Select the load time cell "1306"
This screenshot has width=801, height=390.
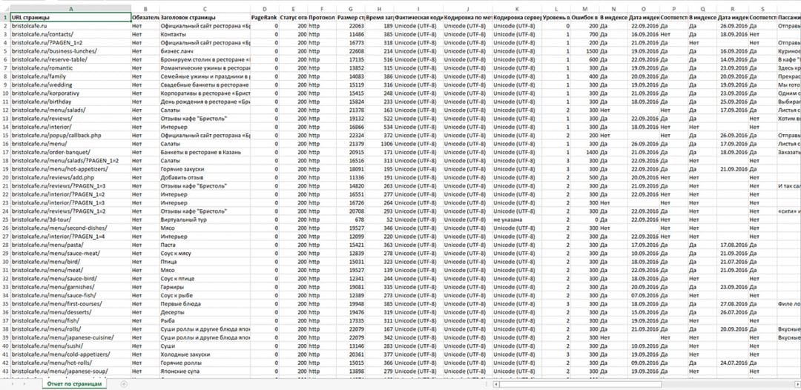[x=380, y=143]
